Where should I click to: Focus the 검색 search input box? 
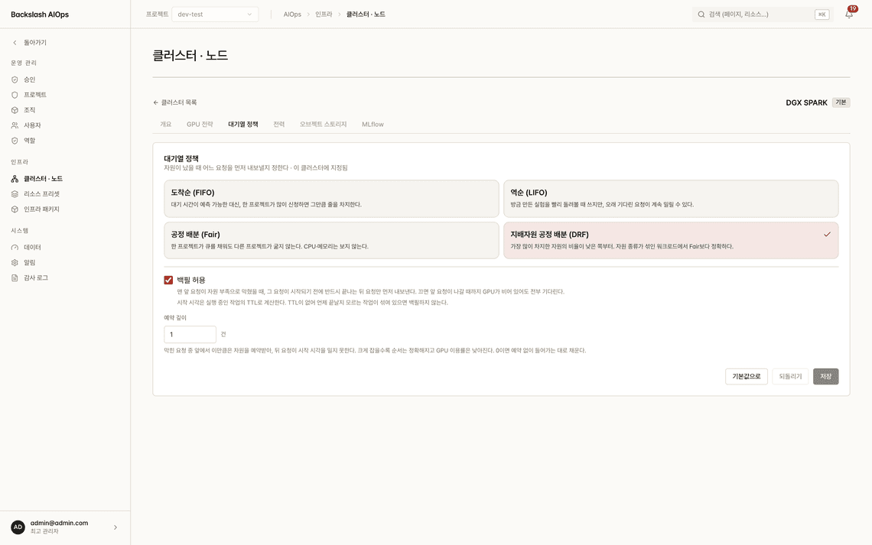point(763,15)
